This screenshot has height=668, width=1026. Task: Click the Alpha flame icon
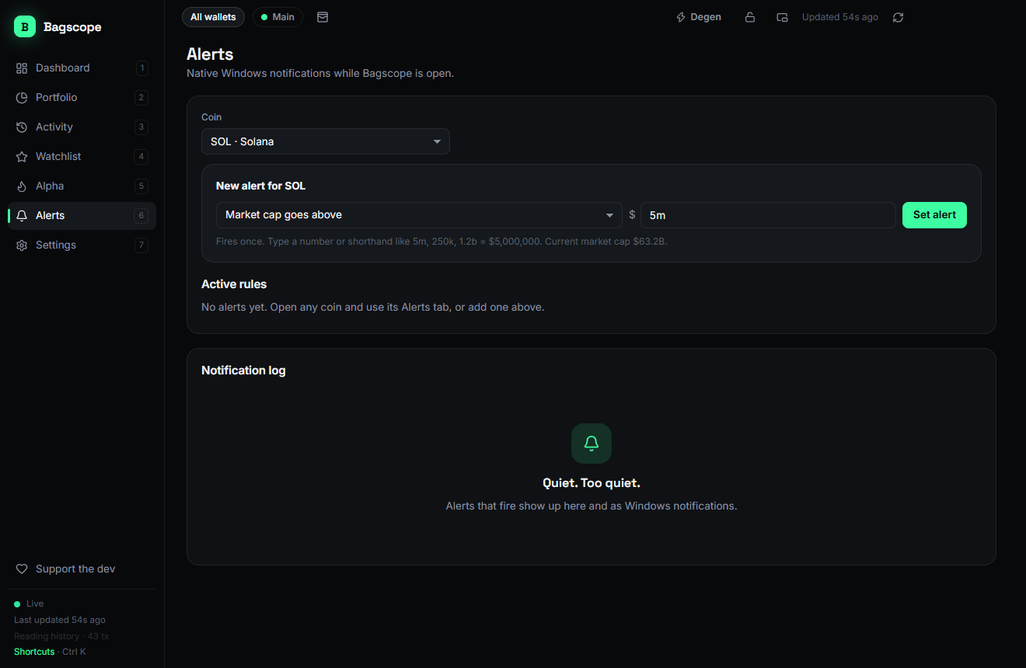(x=22, y=186)
